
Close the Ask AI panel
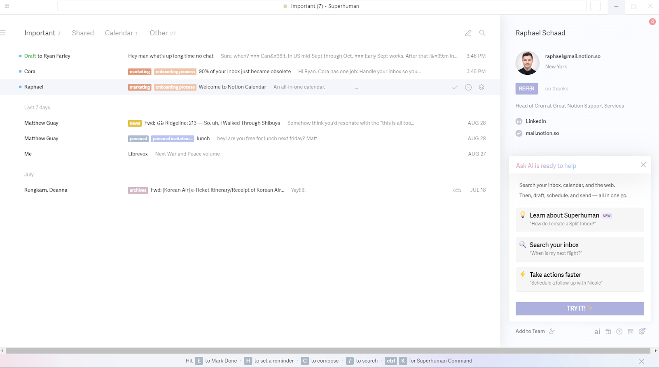pos(643,165)
